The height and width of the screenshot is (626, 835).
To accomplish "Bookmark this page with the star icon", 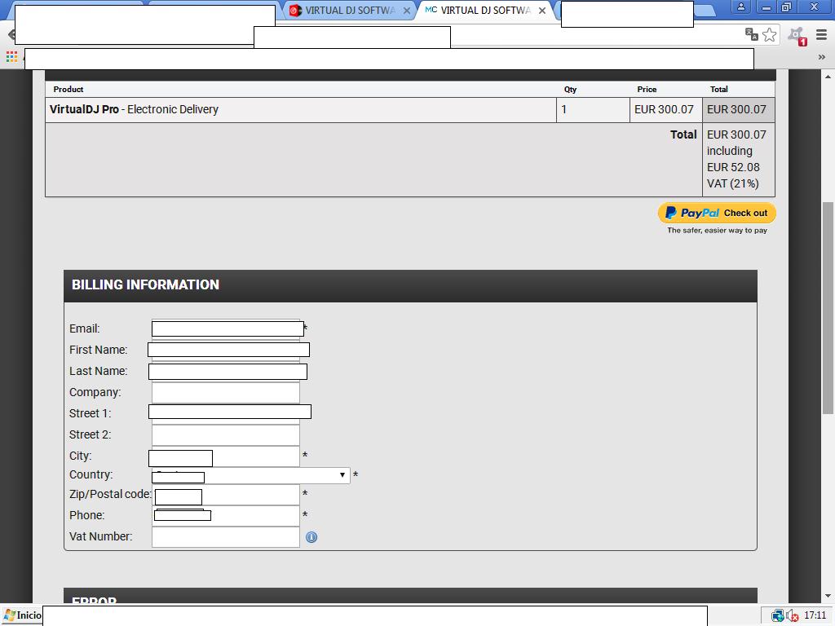I will [x=770, y=34].
